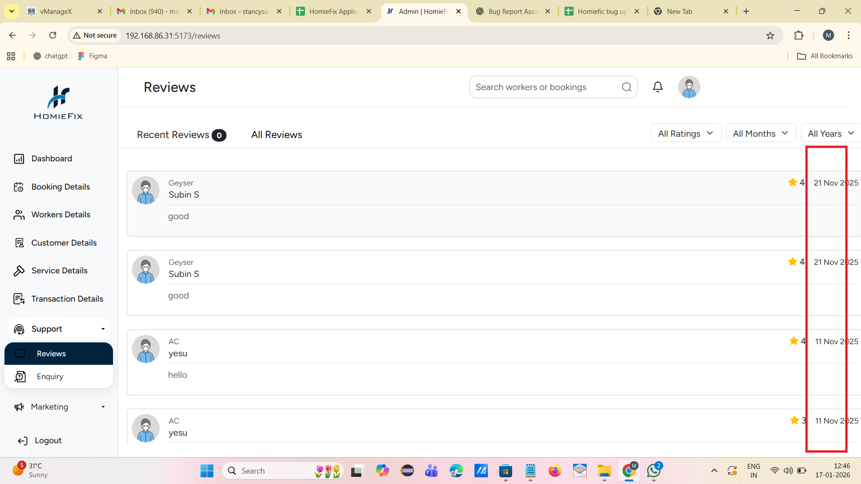Open Service Details section

click(x=59, y=271)
